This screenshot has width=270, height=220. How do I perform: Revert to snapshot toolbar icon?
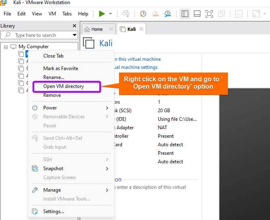(155, 14)
